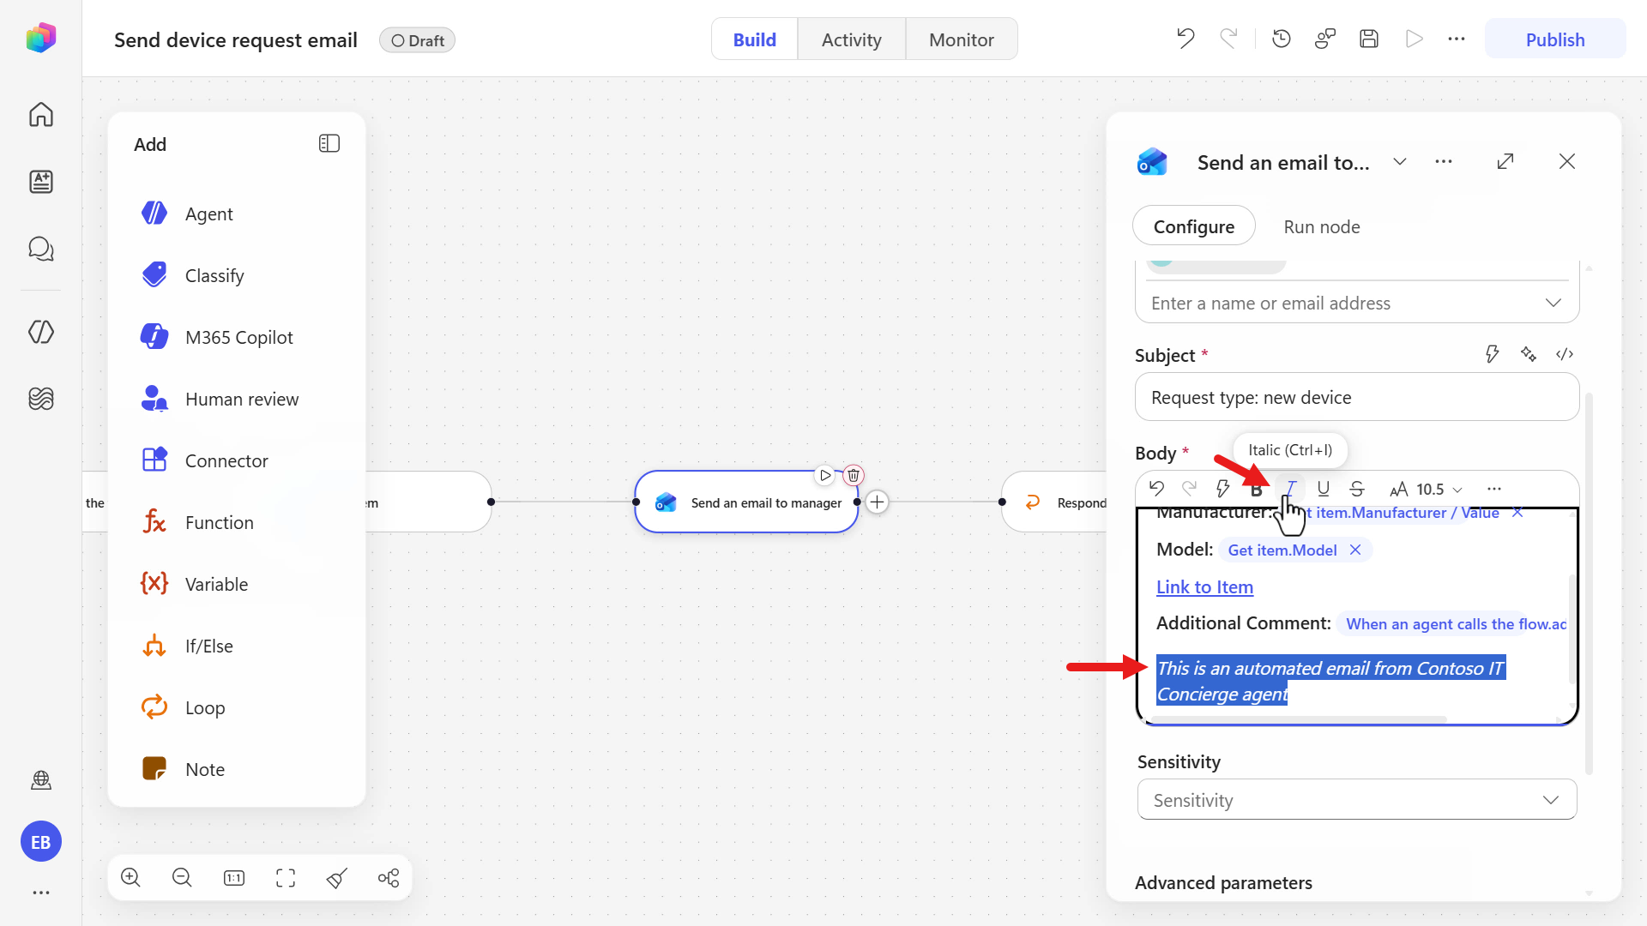1647x926 pixels.
Task: Click the Subject input field
Action: point(1357,397)
